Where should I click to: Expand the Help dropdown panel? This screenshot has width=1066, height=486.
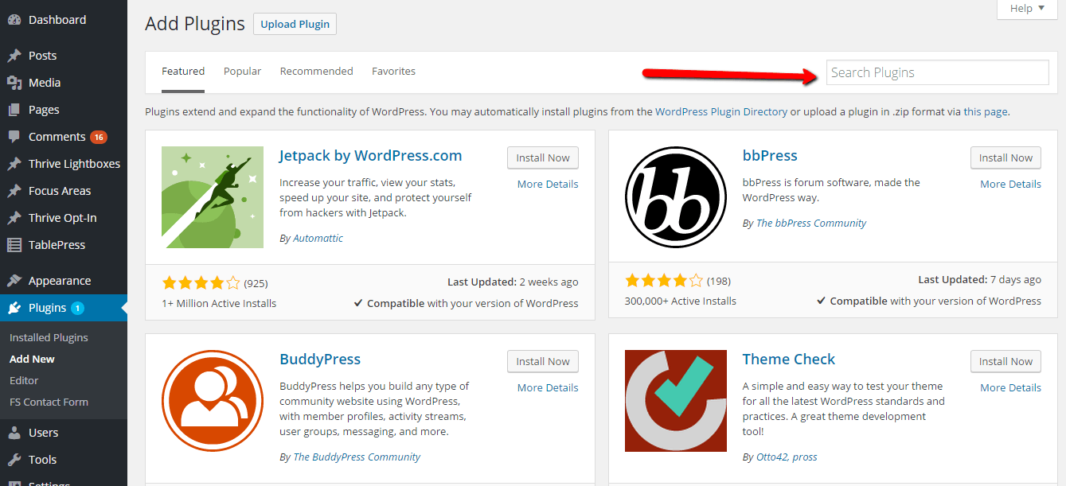1027,9
